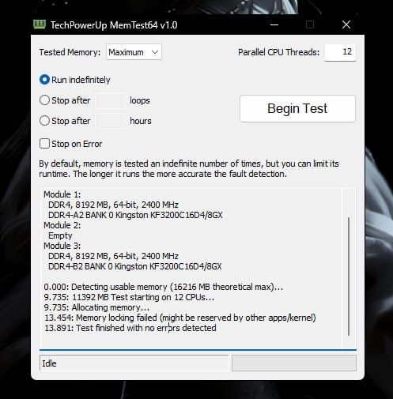Select Stop after hours radio button
393x399 pixels.
point(44,121)
